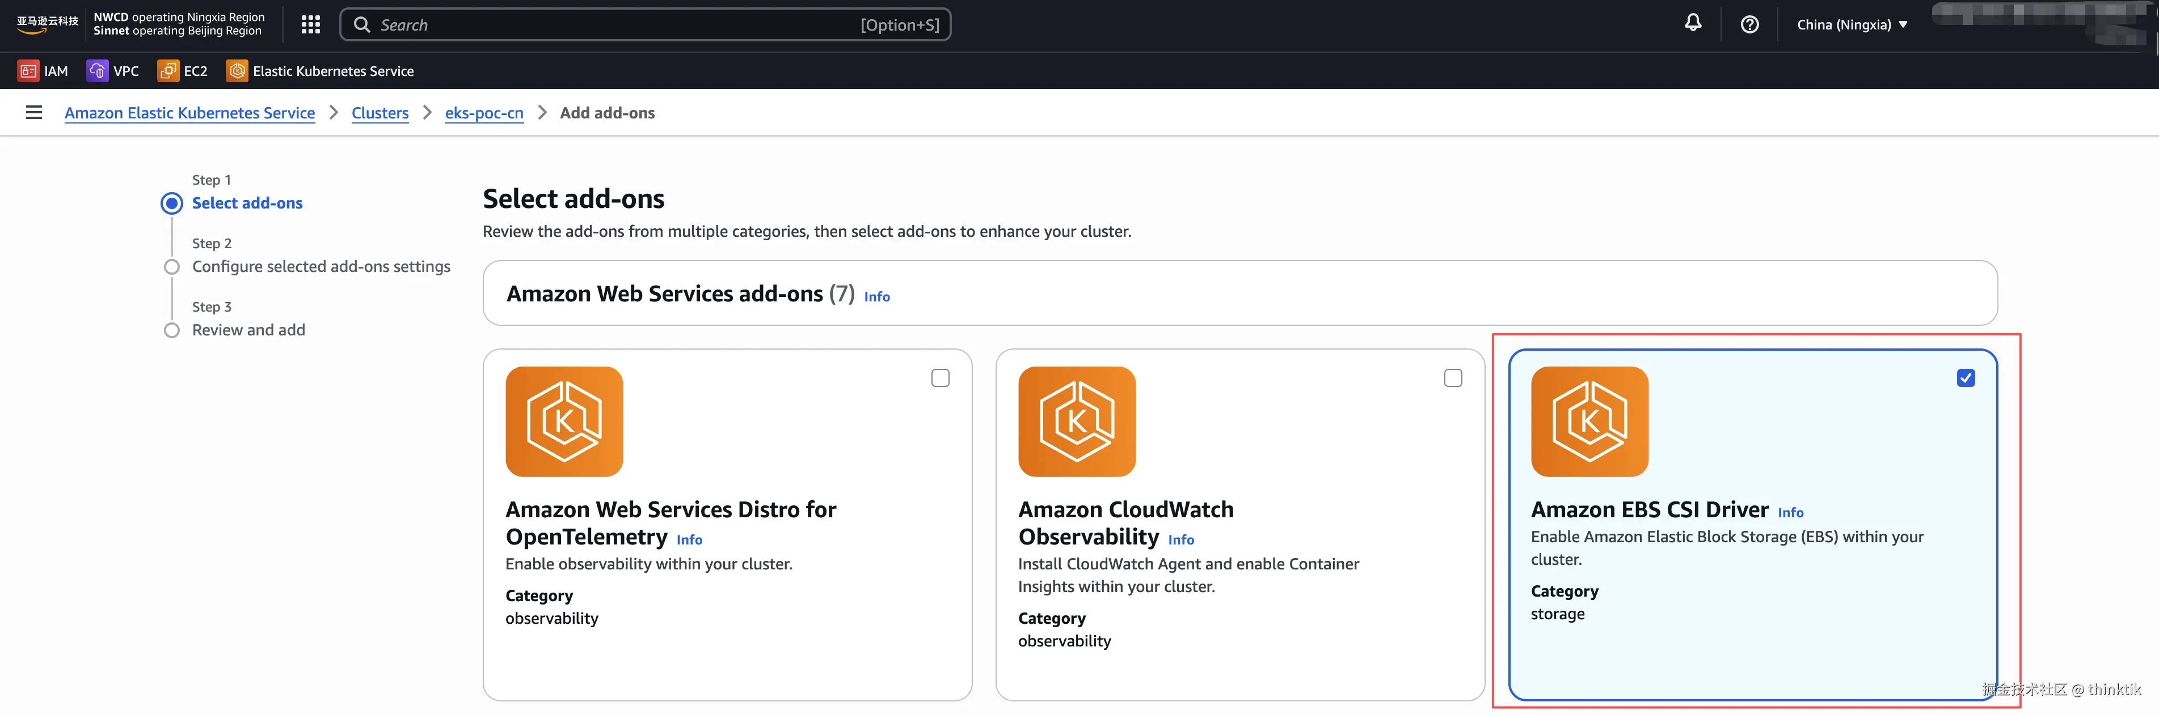Go to Amazon Elastic Kubernetes Service breadcrumb

189,113
